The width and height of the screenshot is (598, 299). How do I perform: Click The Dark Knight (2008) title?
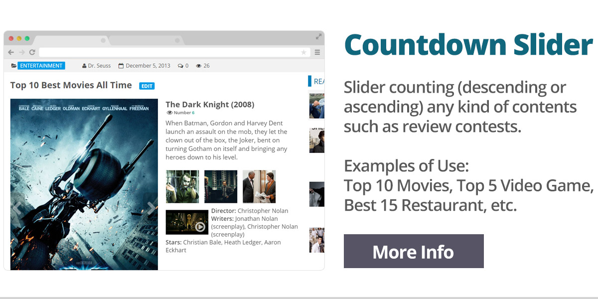210,105
